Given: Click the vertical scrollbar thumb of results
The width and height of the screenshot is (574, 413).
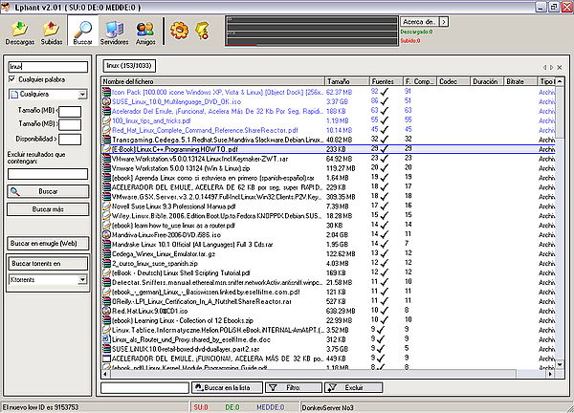Looking at the screenshot, I should pos(560,112).
